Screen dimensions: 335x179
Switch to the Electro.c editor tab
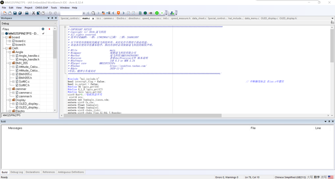pos(121,18)
